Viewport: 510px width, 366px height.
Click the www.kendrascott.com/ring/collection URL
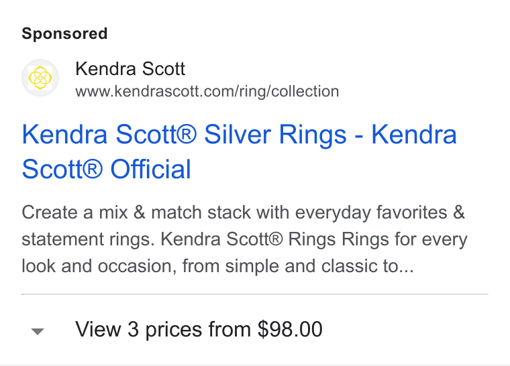click(207, 91)
